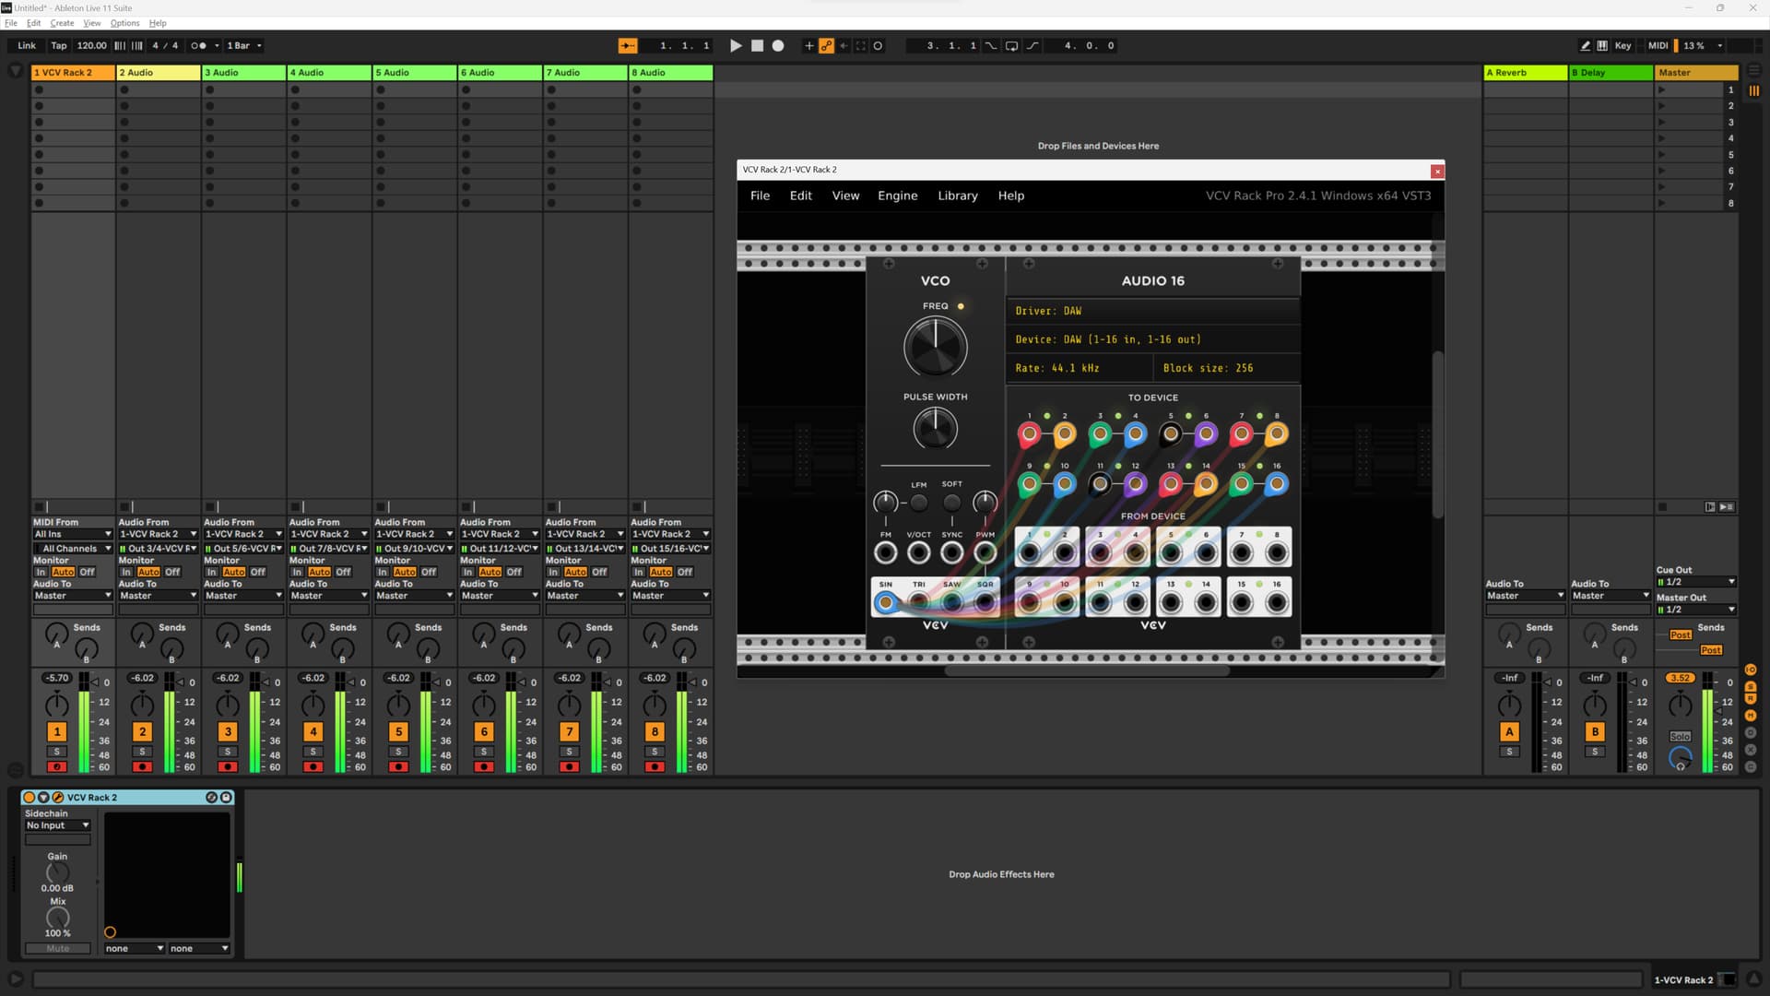Open the View menu in VCV Rack
Viewport: 1770px width, 996px height.
tap(845, 196)
